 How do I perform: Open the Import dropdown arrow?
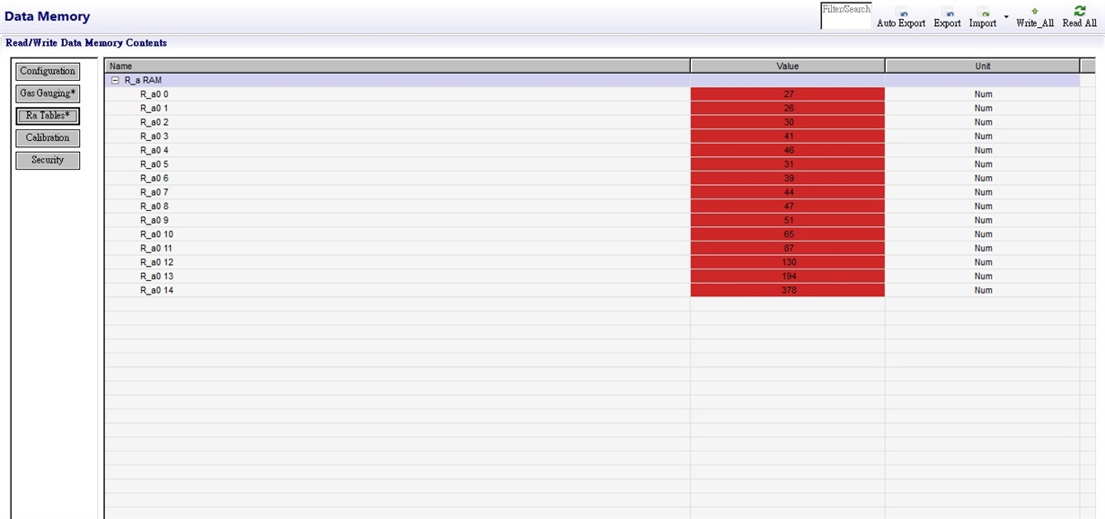click(1006, 16)
